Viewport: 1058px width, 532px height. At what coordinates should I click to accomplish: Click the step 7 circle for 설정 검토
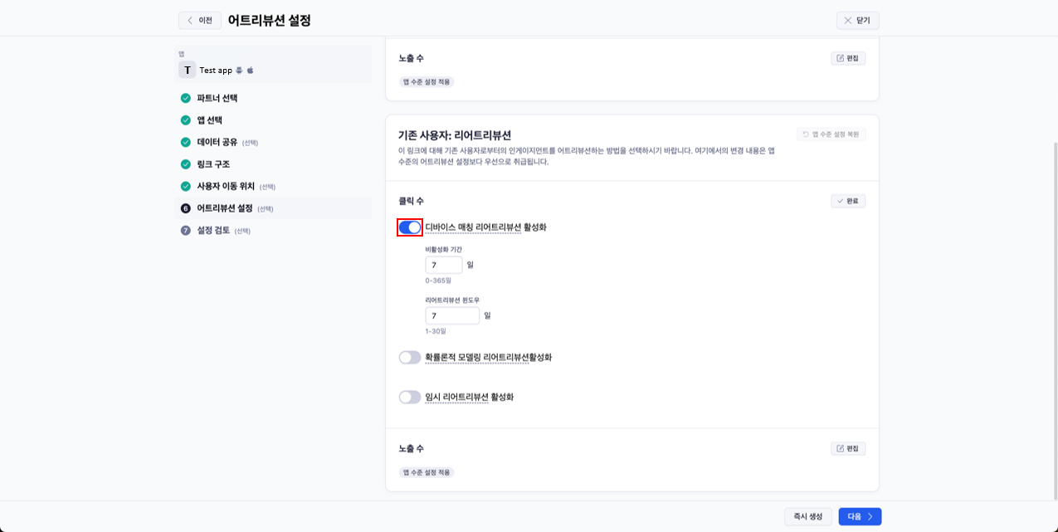(x=186, y=231)
